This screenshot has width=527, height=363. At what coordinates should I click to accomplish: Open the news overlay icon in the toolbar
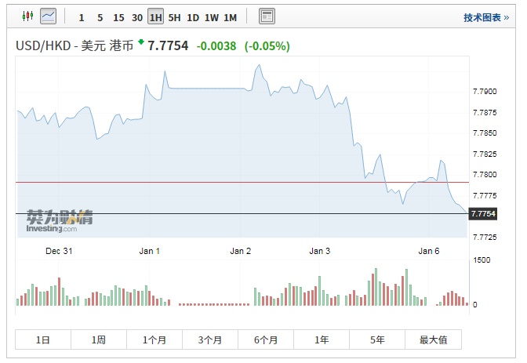[267, 16]
